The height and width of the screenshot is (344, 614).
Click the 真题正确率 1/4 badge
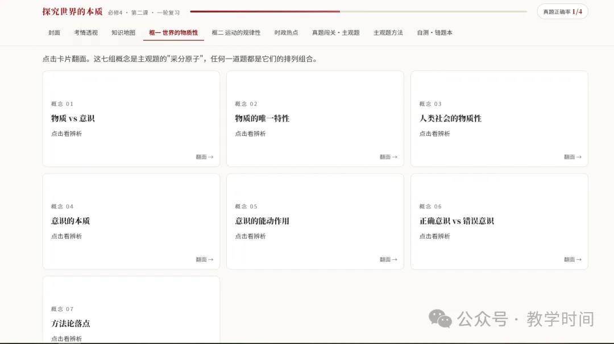pyautogui.click(x=562, y=12)
